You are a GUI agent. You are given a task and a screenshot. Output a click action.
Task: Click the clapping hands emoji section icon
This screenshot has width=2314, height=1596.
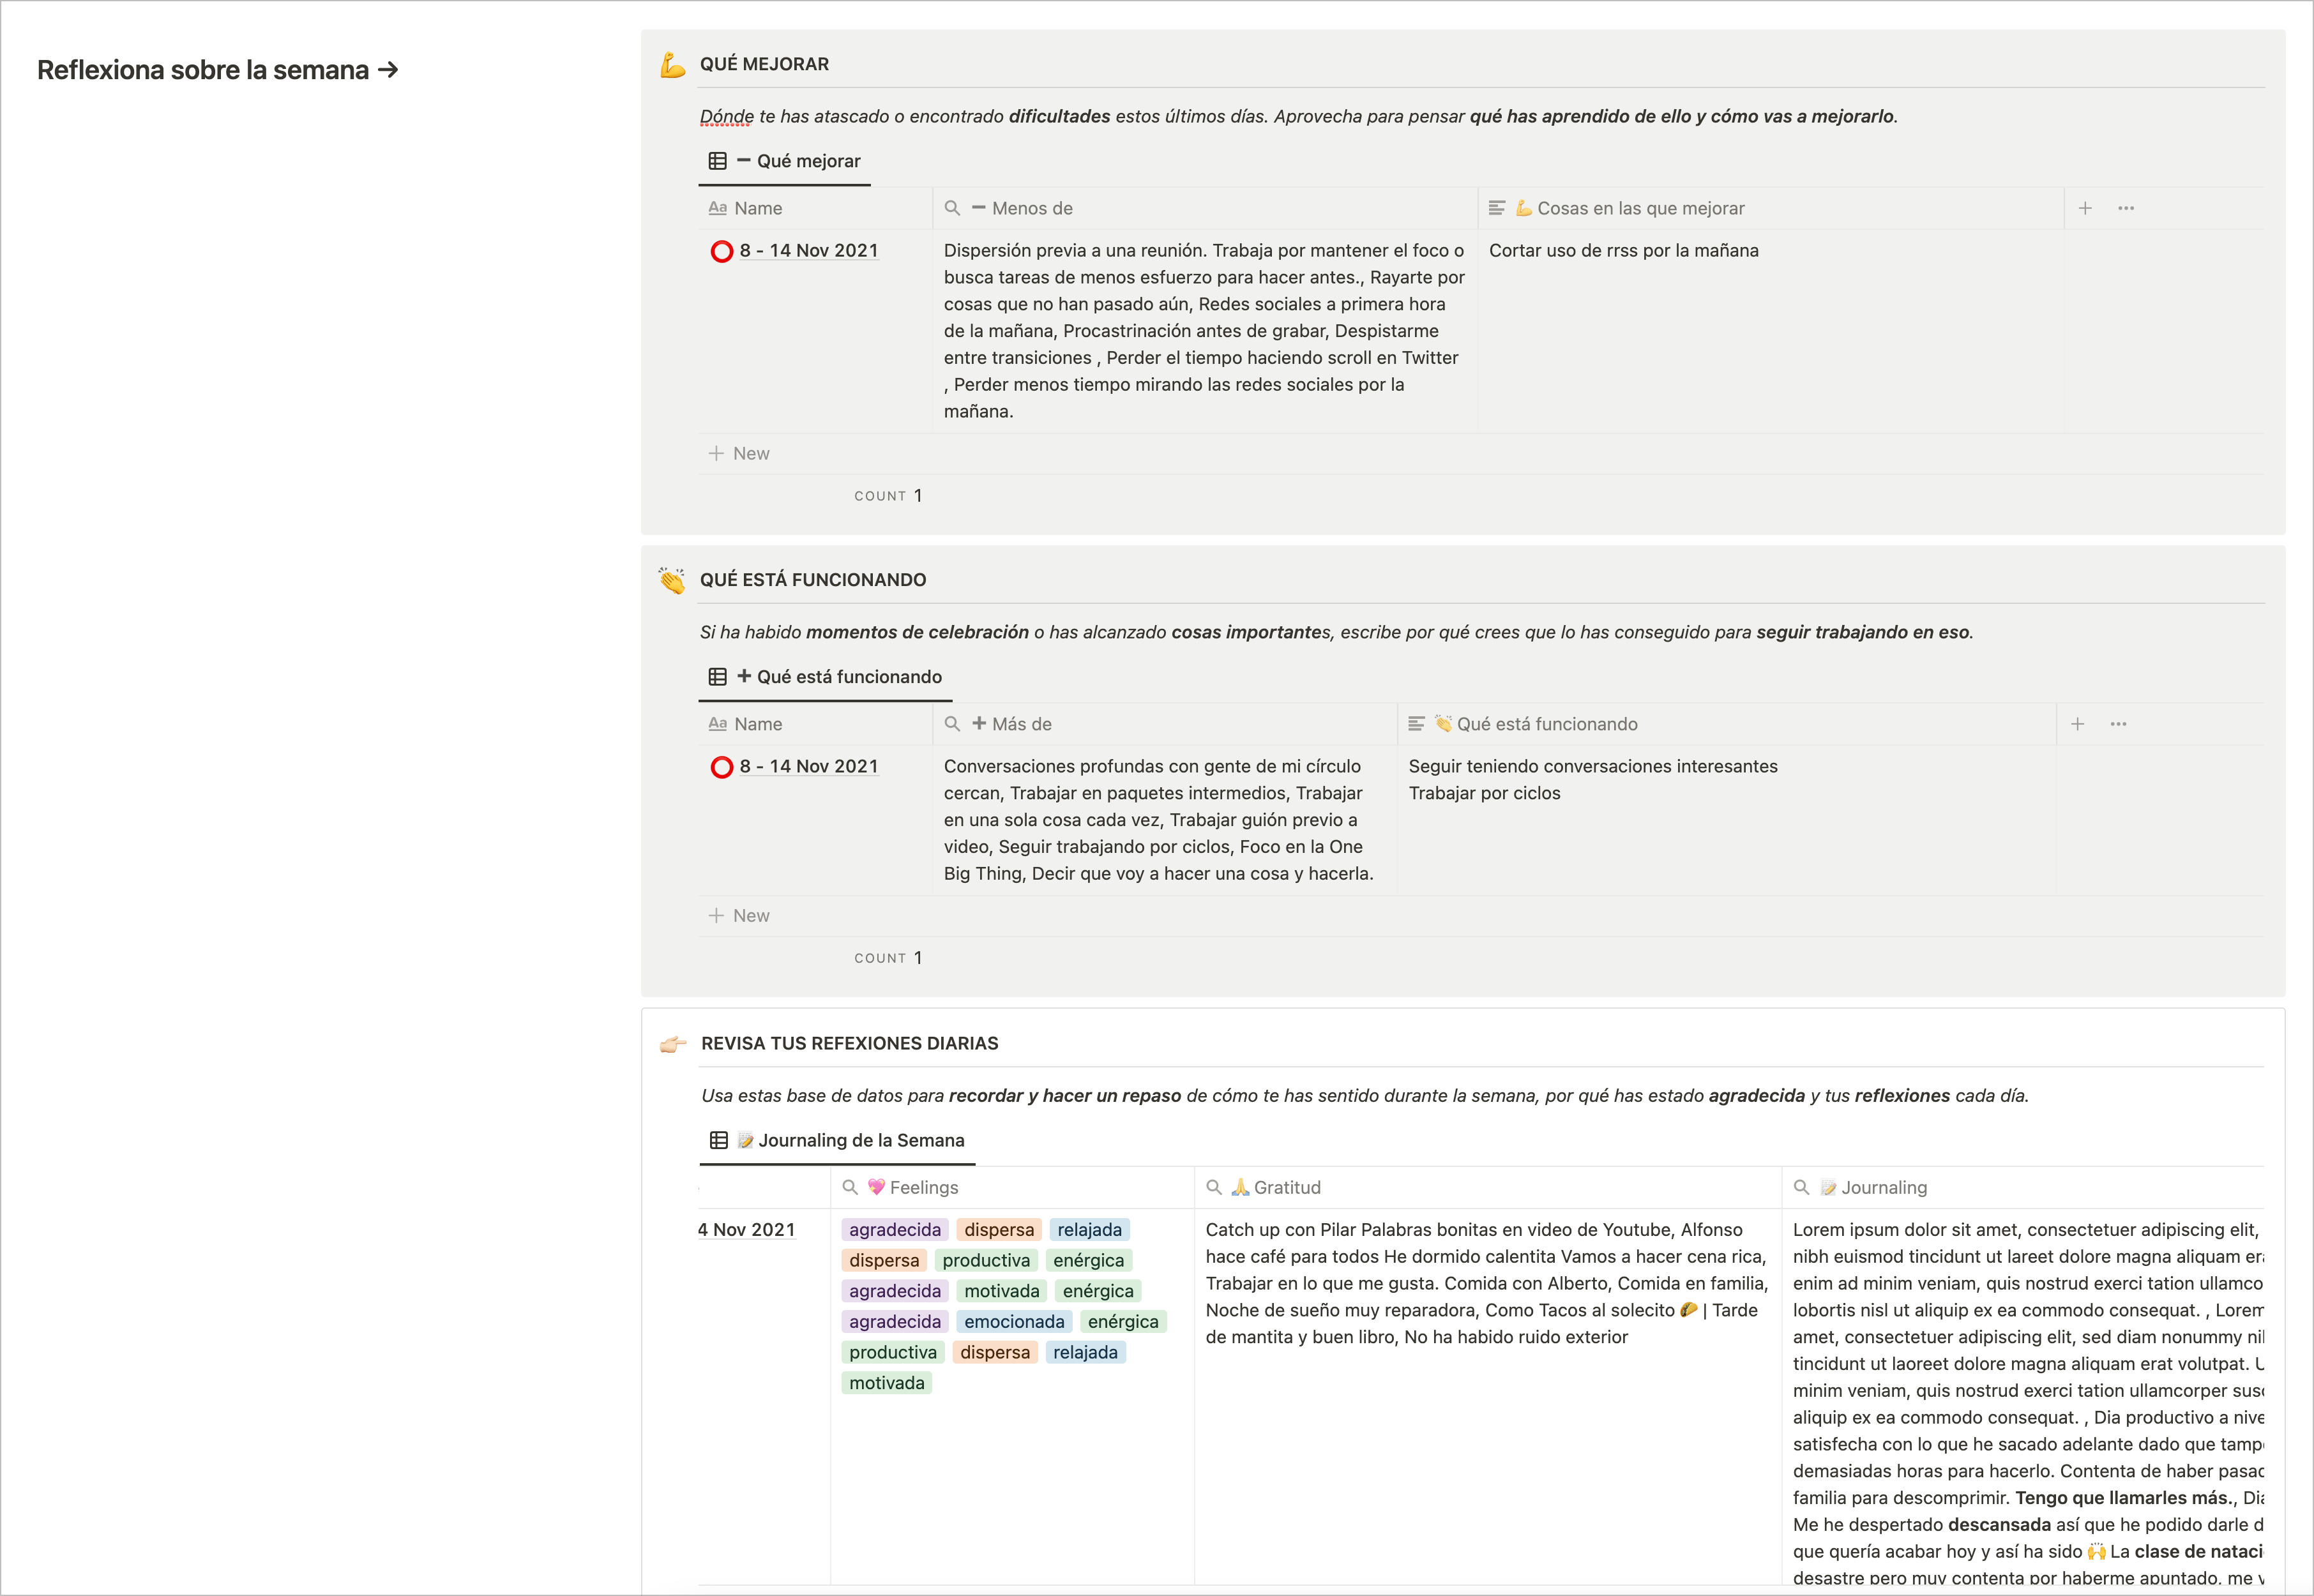coord(672,580)
